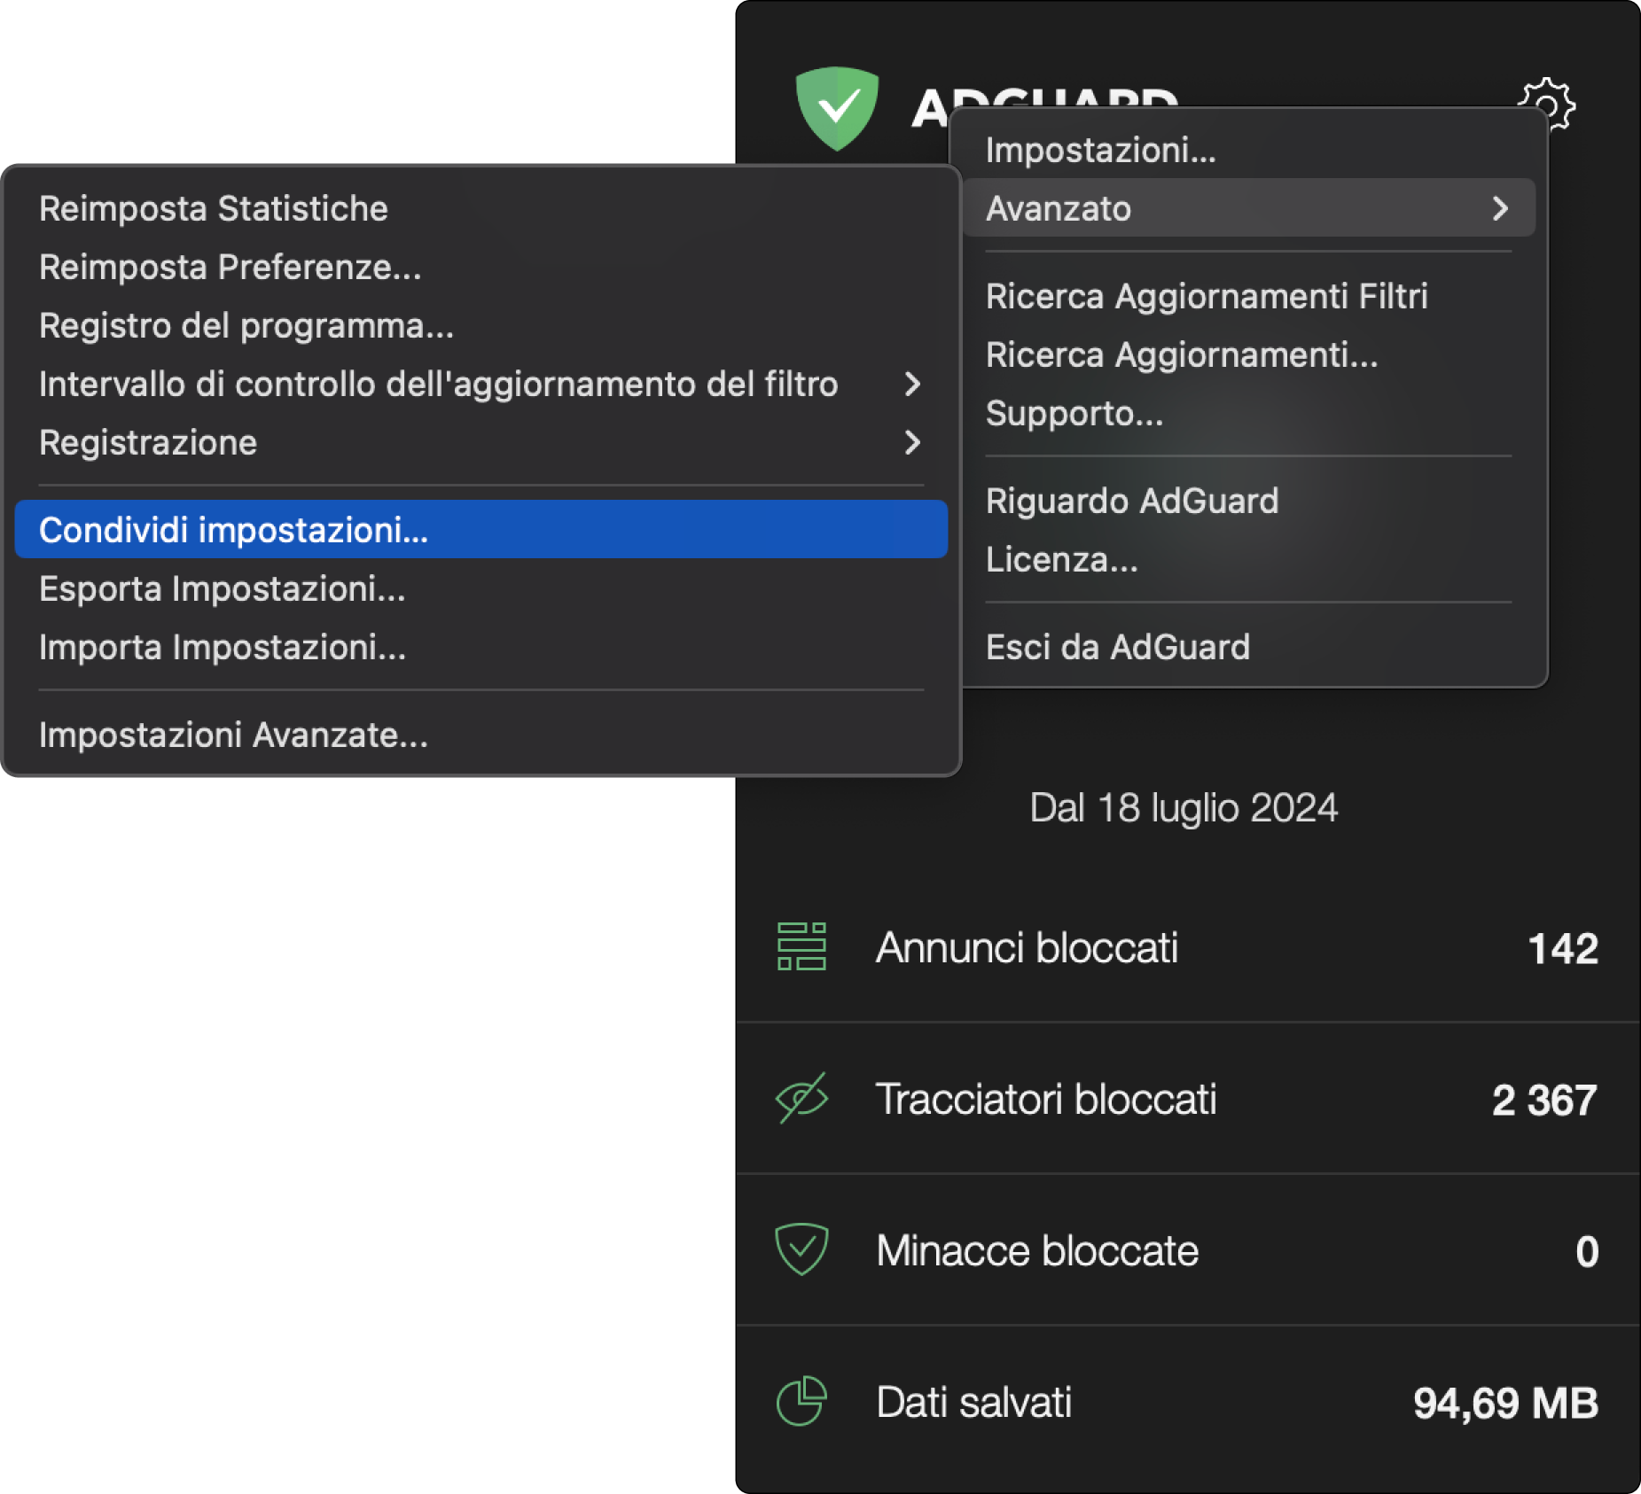Click the Dati salvati label
Viewport: 1641px width, 1494px height.
pyautogui.click(x=973, y=1402)
